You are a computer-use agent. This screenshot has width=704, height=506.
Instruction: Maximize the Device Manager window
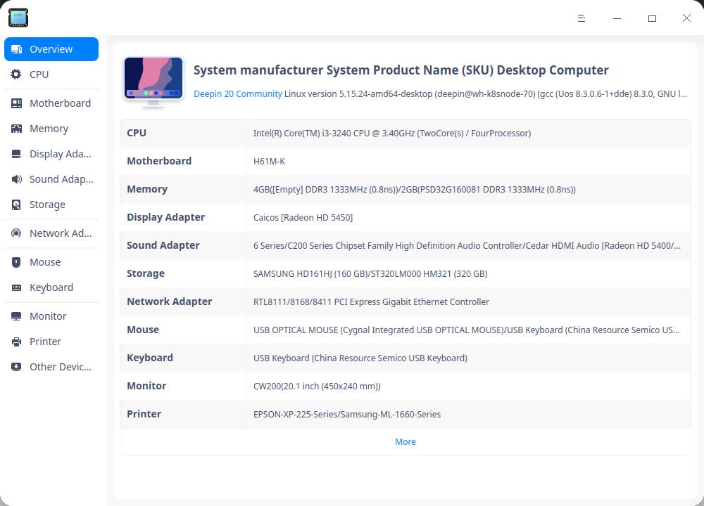point(652,18)
